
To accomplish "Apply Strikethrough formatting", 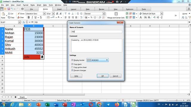I will 41,18.
